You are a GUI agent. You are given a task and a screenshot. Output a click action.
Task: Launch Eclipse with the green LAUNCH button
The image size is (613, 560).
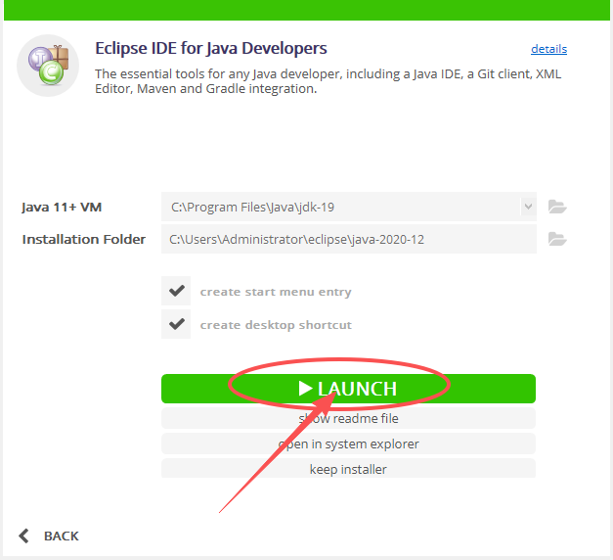coord(348,389)
